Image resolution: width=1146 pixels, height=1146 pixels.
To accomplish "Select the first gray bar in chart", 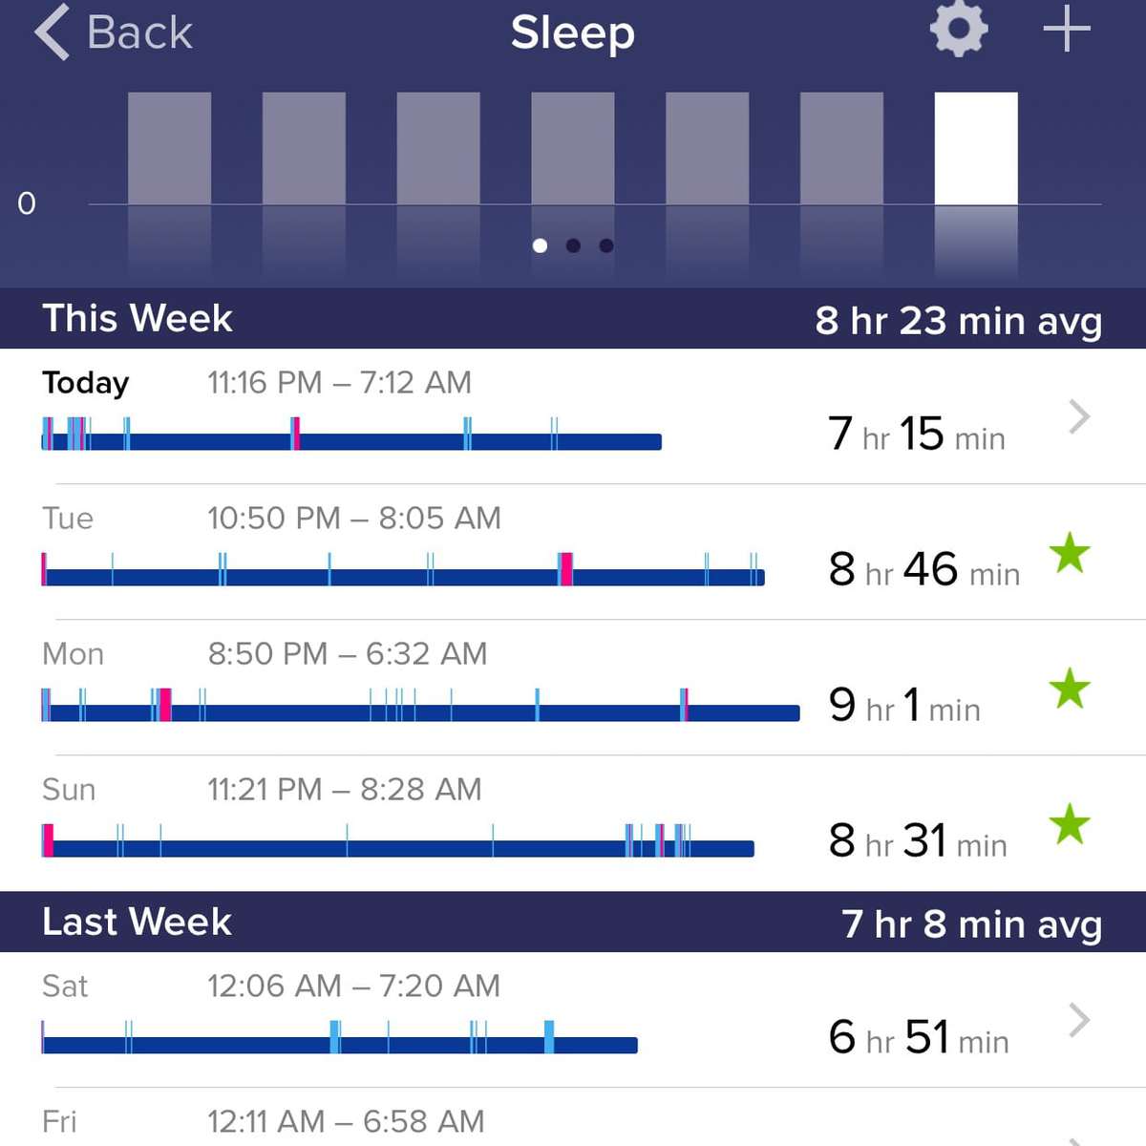I will (x=169, y=148).
